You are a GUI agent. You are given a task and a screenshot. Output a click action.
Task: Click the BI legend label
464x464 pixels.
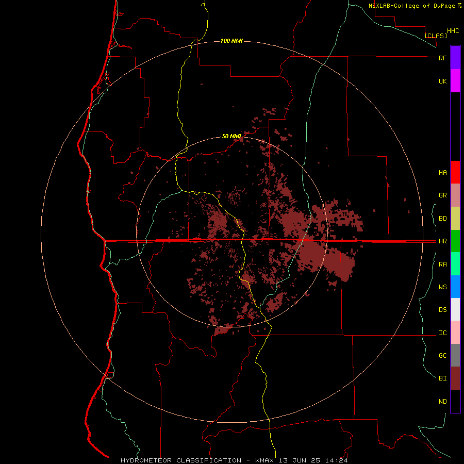[x=442, y=378]
